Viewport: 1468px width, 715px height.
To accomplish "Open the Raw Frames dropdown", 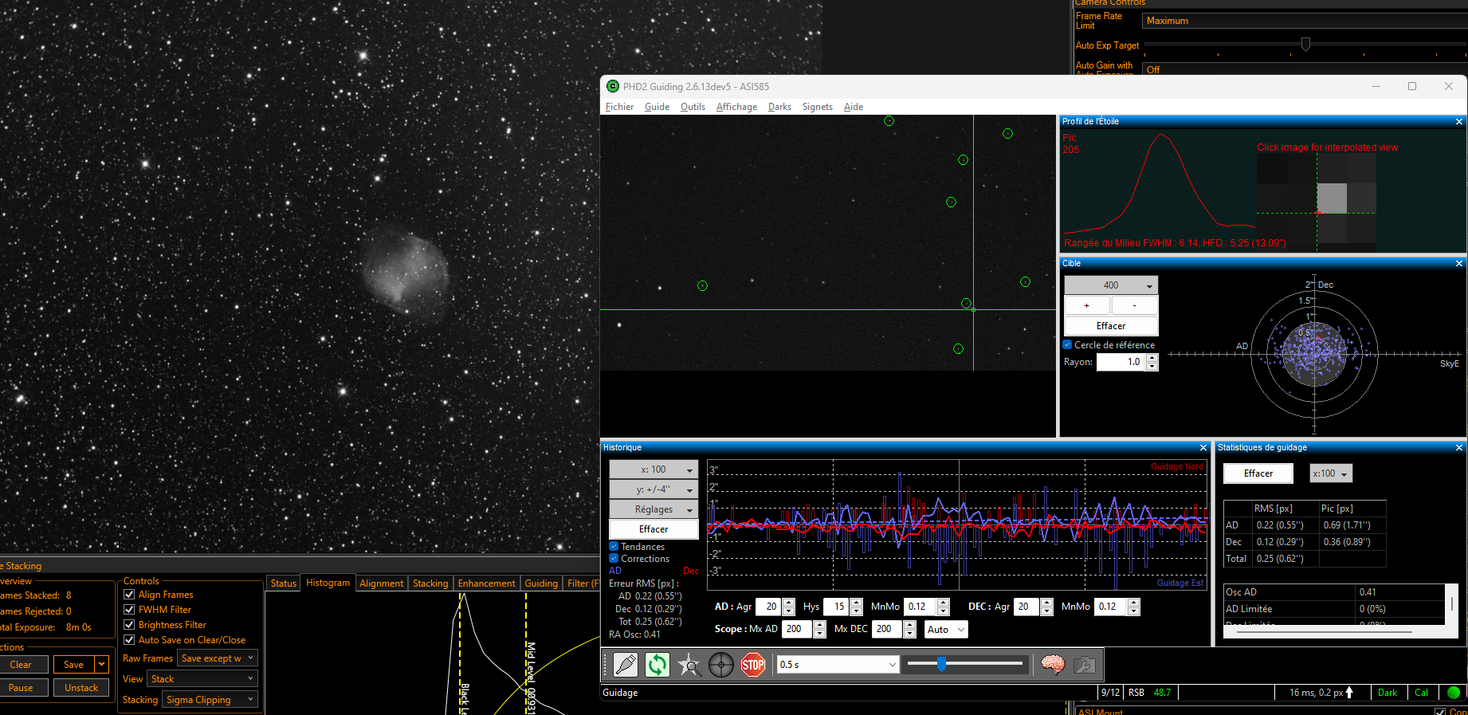I will click(x=217, y=658).
